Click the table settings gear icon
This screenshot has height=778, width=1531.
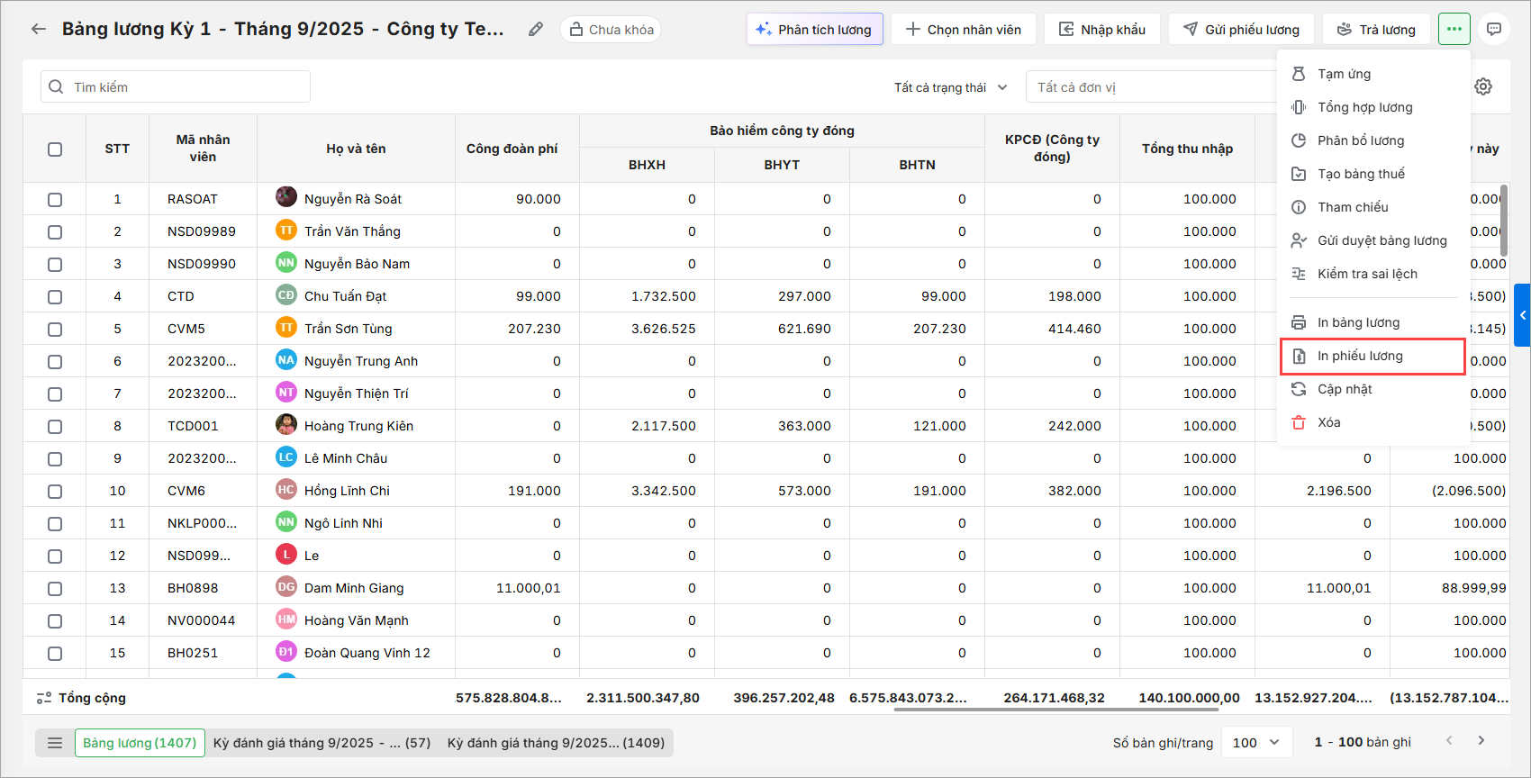tap(1483, 86)
